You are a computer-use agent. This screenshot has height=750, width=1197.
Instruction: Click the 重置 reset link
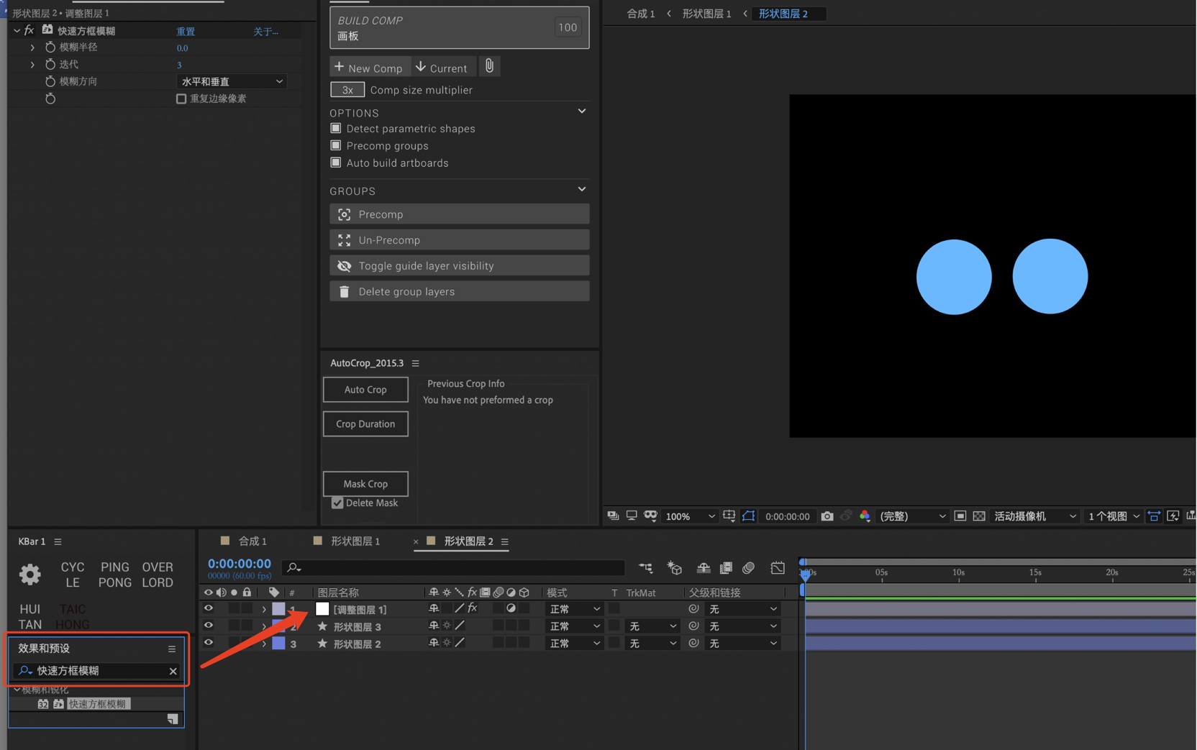pos(186,31)
